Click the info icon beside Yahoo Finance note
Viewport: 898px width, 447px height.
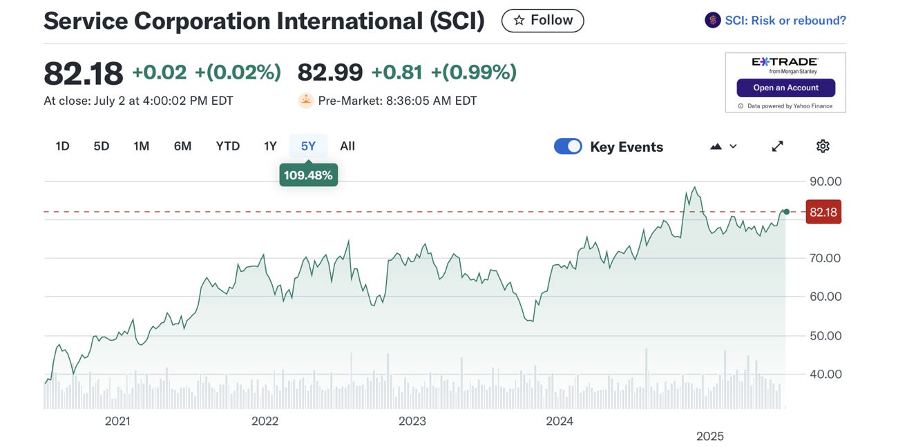(741, 106)
